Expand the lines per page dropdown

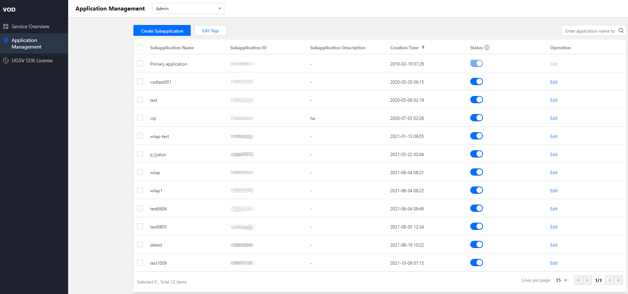(x=562, y=280)
